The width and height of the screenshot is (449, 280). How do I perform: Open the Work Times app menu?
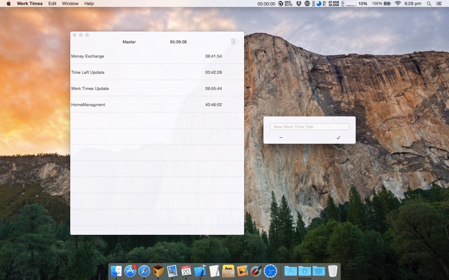point(30,3)
